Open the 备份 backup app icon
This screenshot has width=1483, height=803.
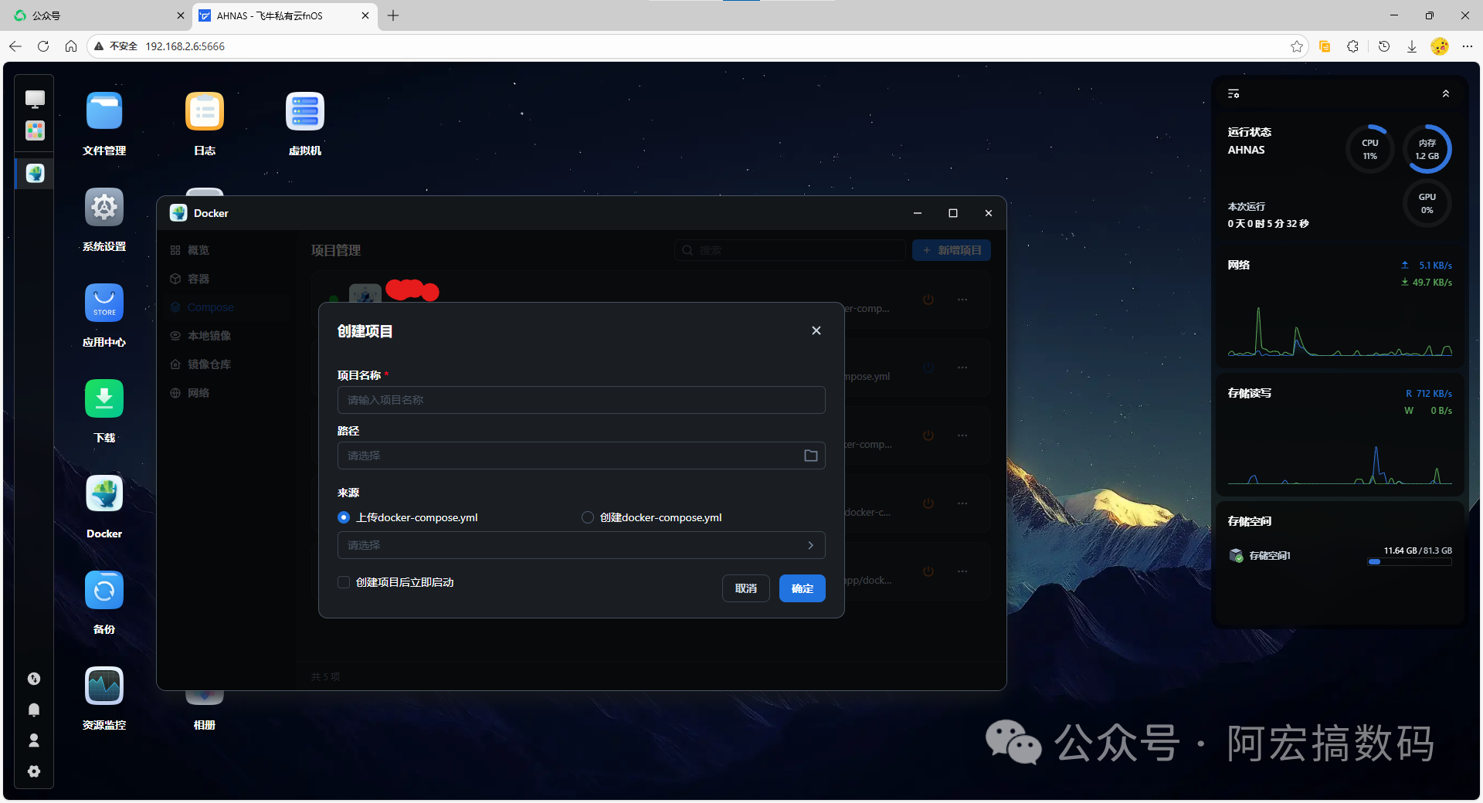click(104, 590)
